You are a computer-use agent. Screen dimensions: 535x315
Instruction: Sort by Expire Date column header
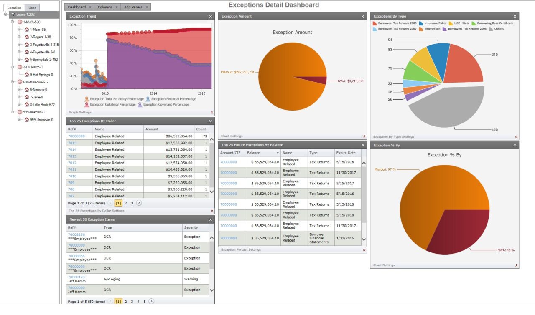348,153
